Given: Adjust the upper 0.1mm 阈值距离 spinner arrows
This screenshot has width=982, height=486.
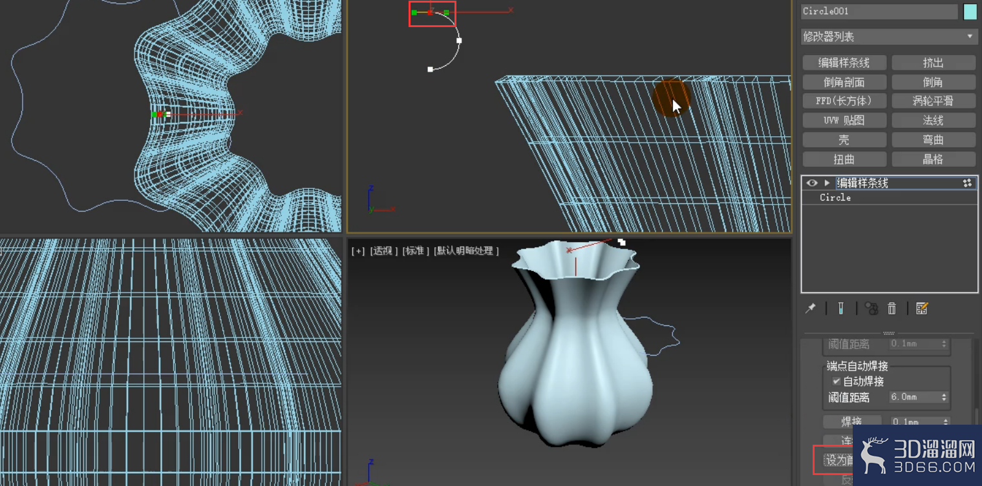Looking at the screenshot, I should [x=945, y=344].
